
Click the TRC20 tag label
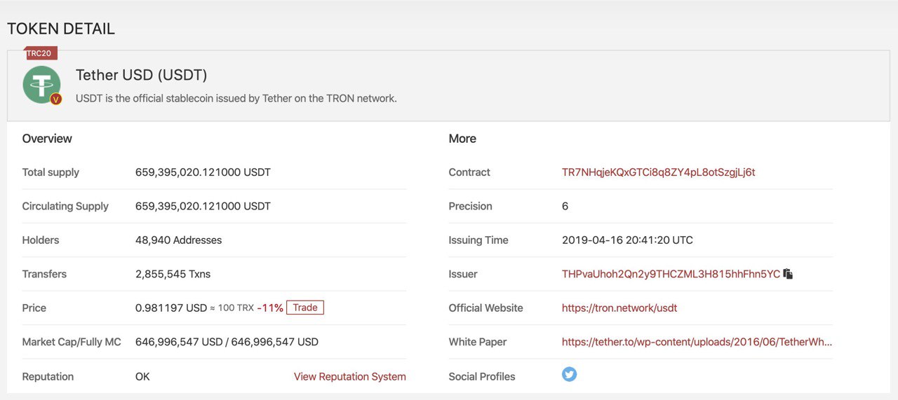[41, 53]
